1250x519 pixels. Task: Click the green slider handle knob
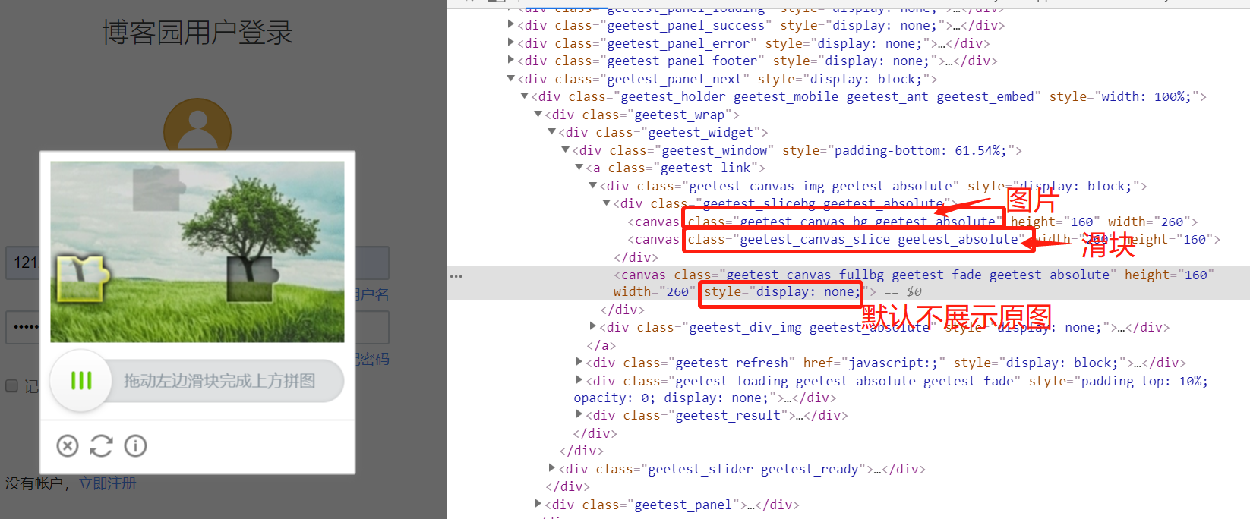coord(81,381)
